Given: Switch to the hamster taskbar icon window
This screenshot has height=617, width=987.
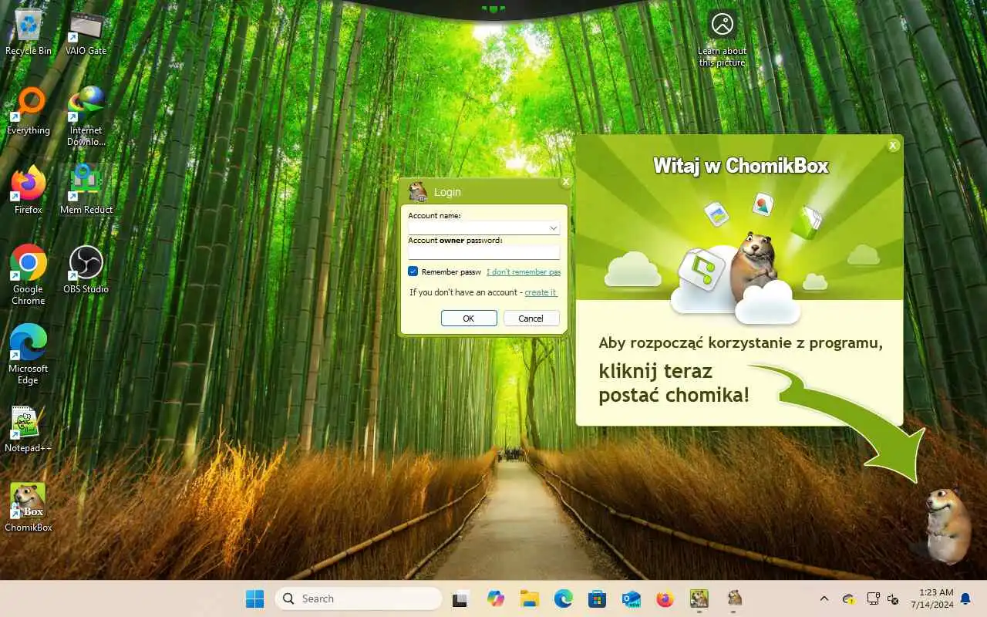Looking at the screenshot, I should (734, 598).
